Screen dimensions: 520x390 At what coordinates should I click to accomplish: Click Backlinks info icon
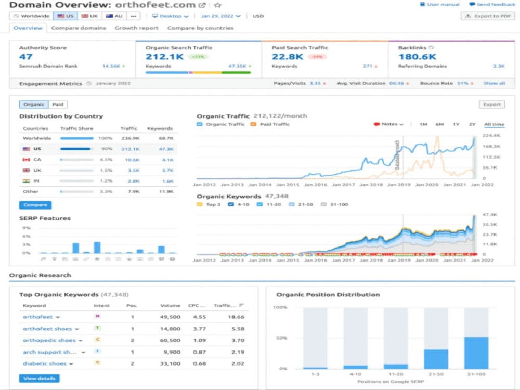point(432,47)
